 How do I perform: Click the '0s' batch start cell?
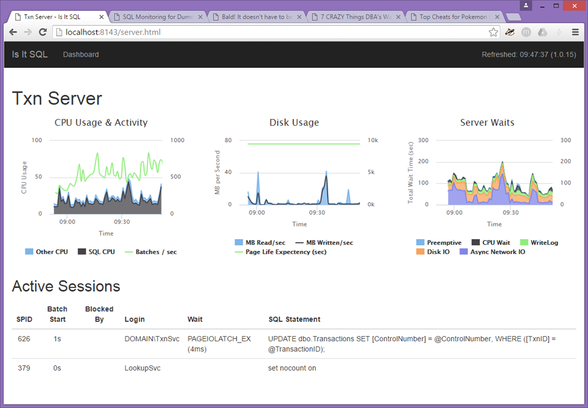tap(57, 368)
